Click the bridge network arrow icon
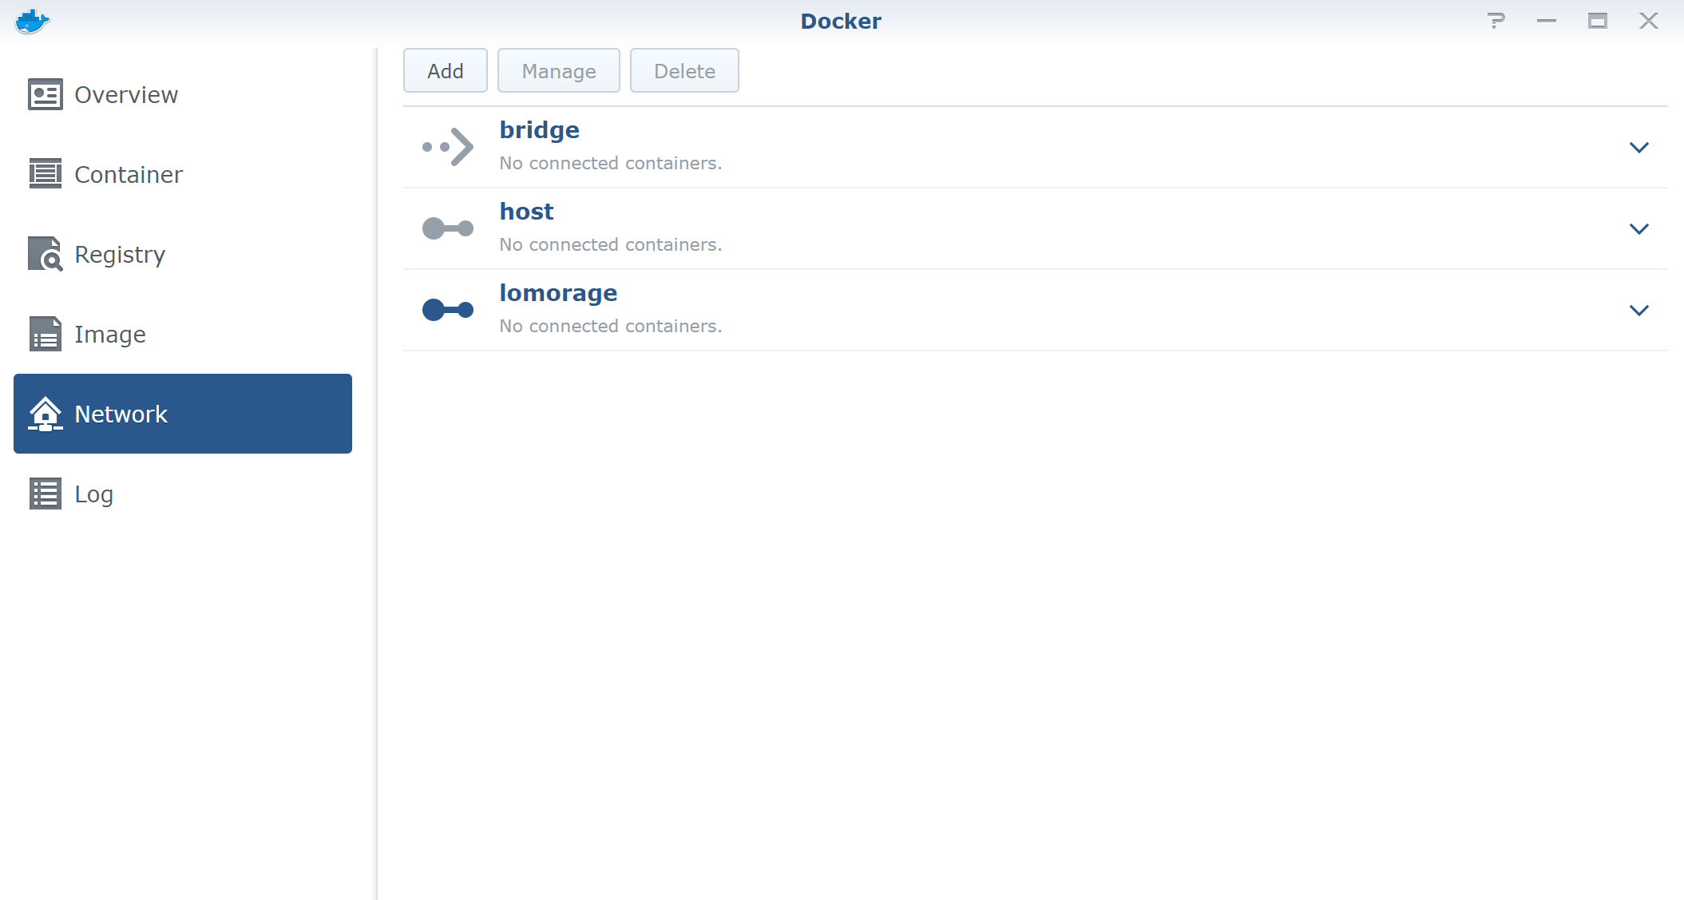The height and width of the screenshot is (900, 1684). [448, 147]
